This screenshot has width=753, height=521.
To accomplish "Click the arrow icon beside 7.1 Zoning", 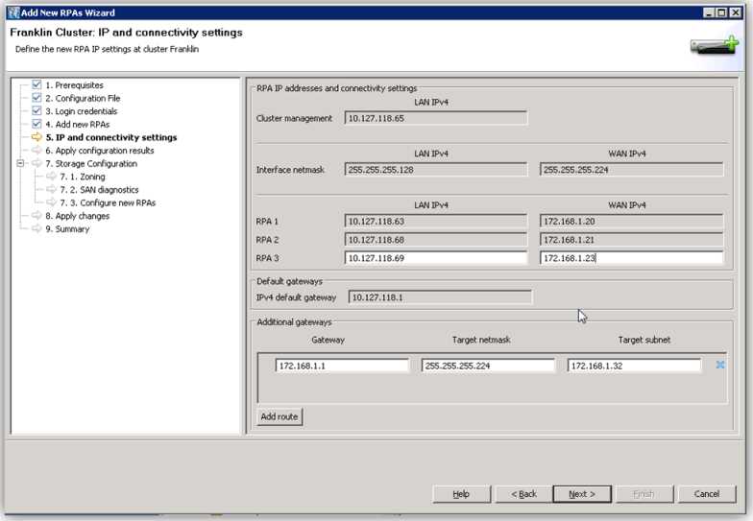I will click(51, 177).
